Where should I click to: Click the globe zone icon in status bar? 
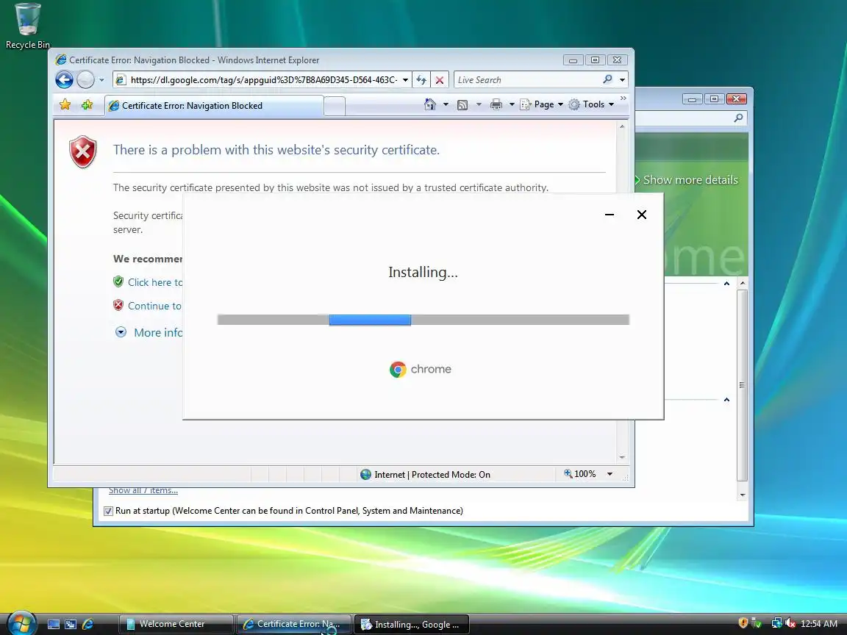pos(365,475)
